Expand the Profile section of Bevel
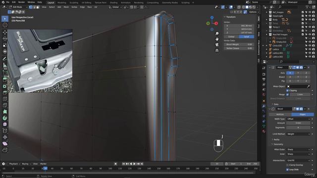The width and height of the screenshot is (317, 178). pyautogui.click(x=276, y=139)
